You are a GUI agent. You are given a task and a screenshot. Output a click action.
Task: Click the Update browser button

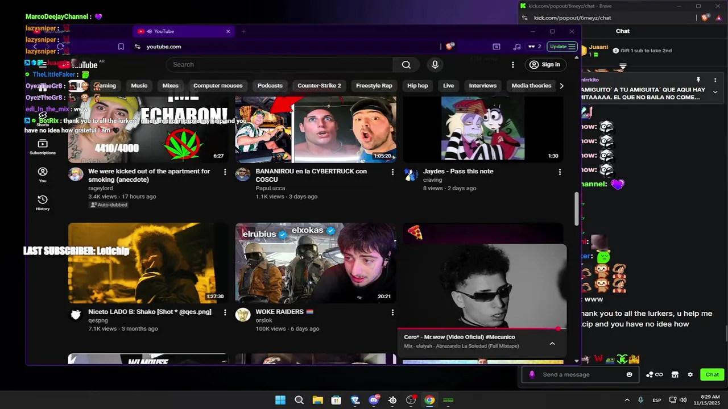(x=562, y=47)
